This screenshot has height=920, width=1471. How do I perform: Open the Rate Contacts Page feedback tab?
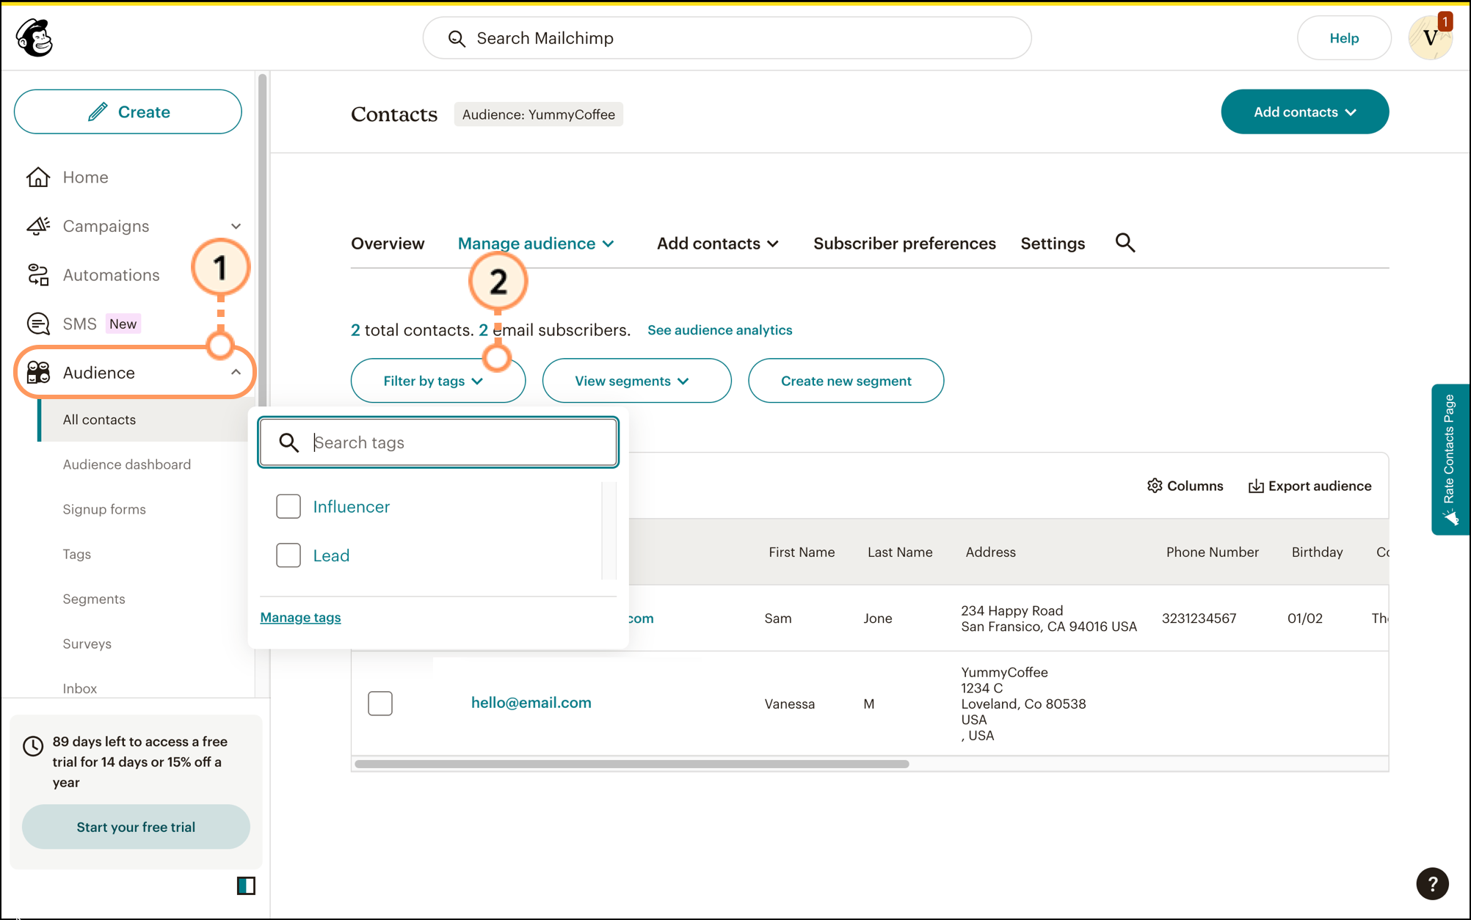1450,459
